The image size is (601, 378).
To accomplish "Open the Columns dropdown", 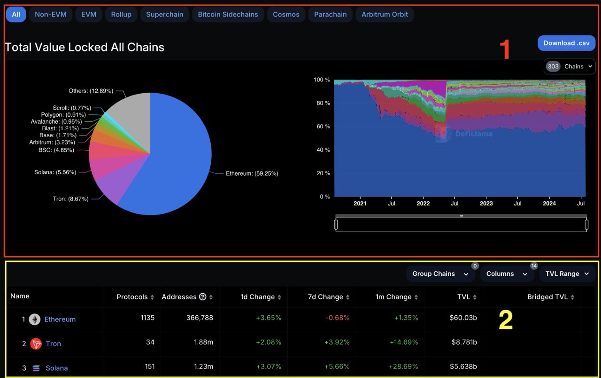I will pos(507,274).
